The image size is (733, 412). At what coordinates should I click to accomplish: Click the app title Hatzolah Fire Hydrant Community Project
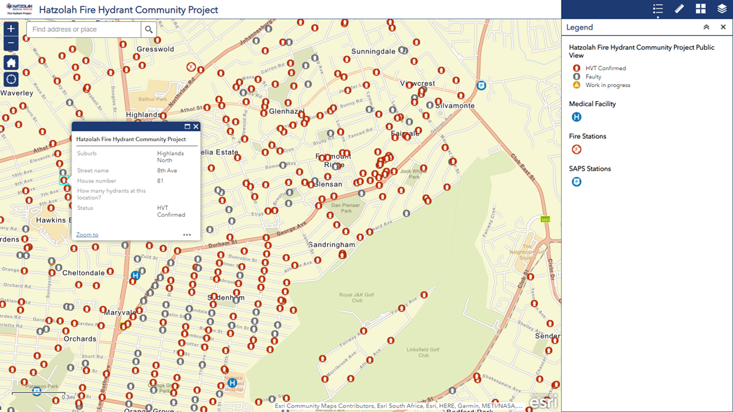[128, 10]
